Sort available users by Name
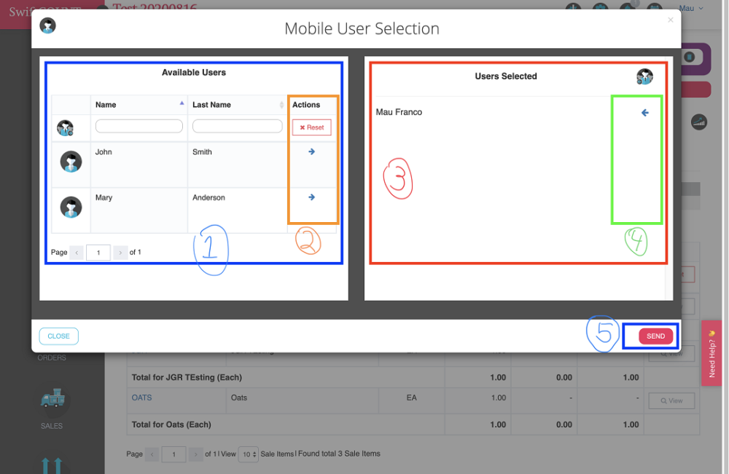 tap(139, 105)
